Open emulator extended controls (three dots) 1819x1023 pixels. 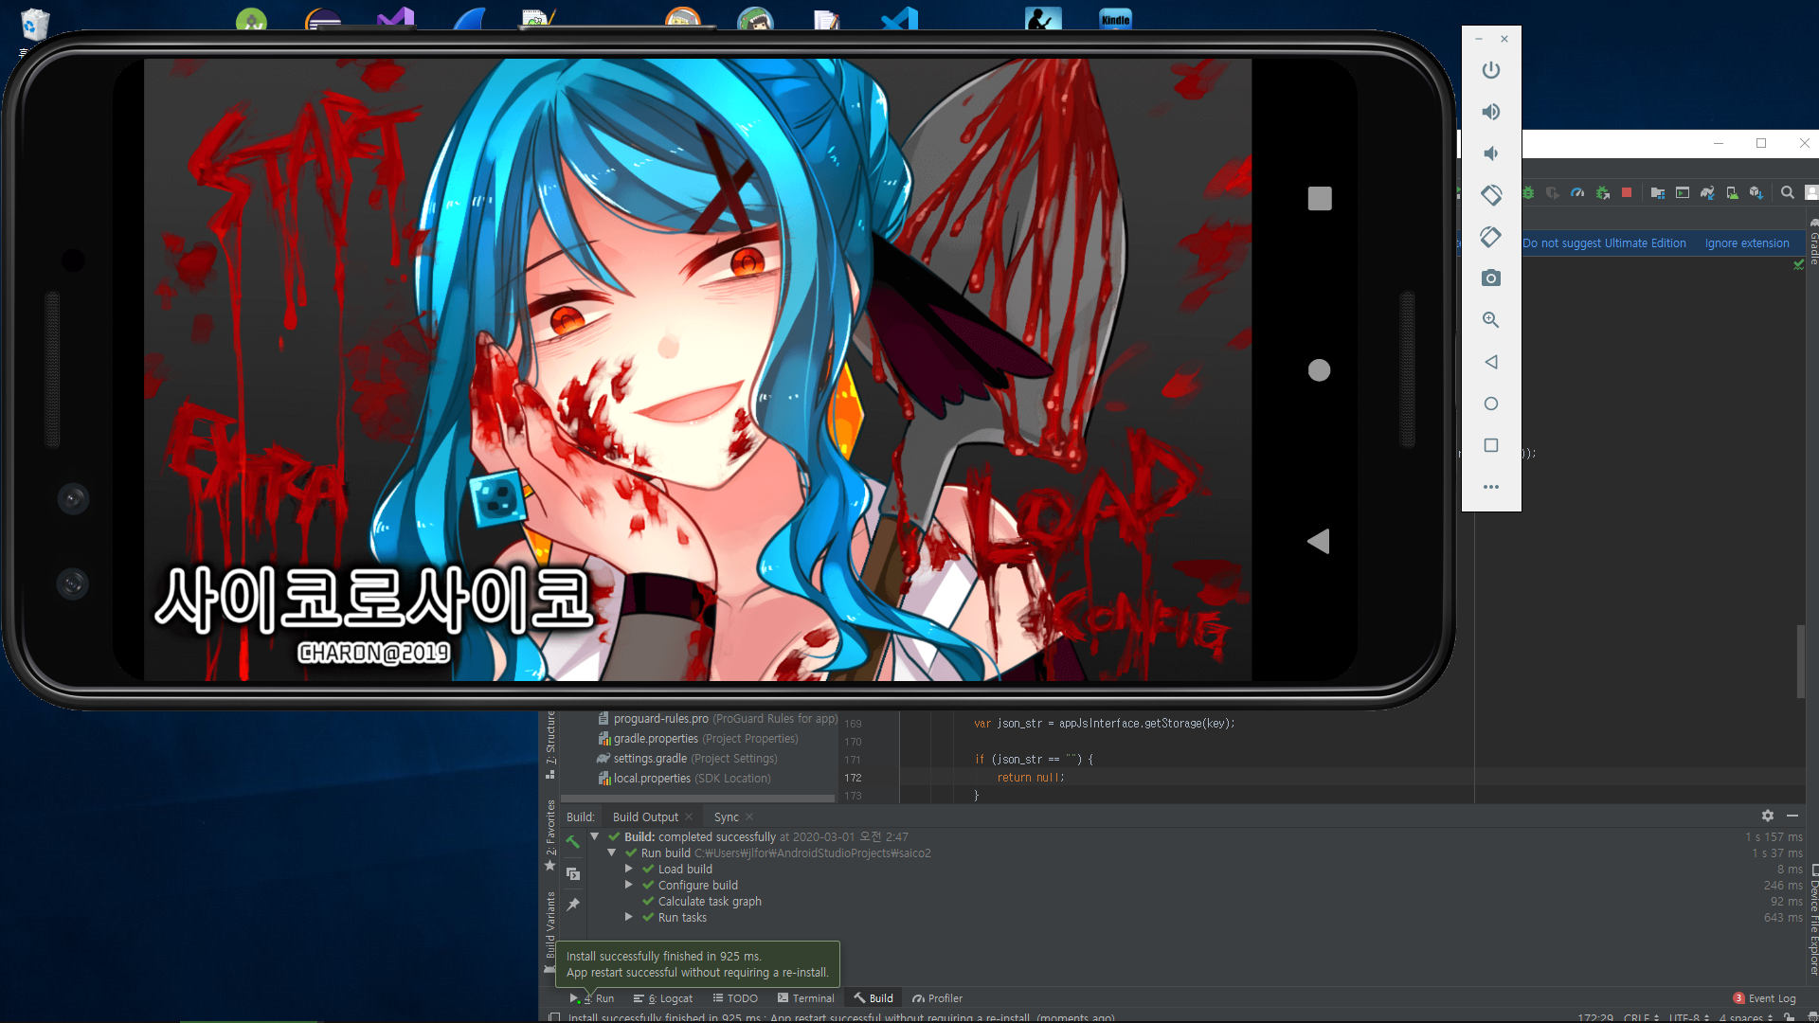(1491, 487)
